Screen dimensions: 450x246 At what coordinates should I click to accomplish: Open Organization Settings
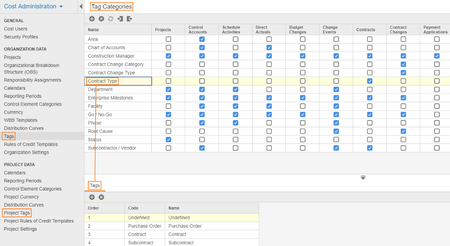27,152
